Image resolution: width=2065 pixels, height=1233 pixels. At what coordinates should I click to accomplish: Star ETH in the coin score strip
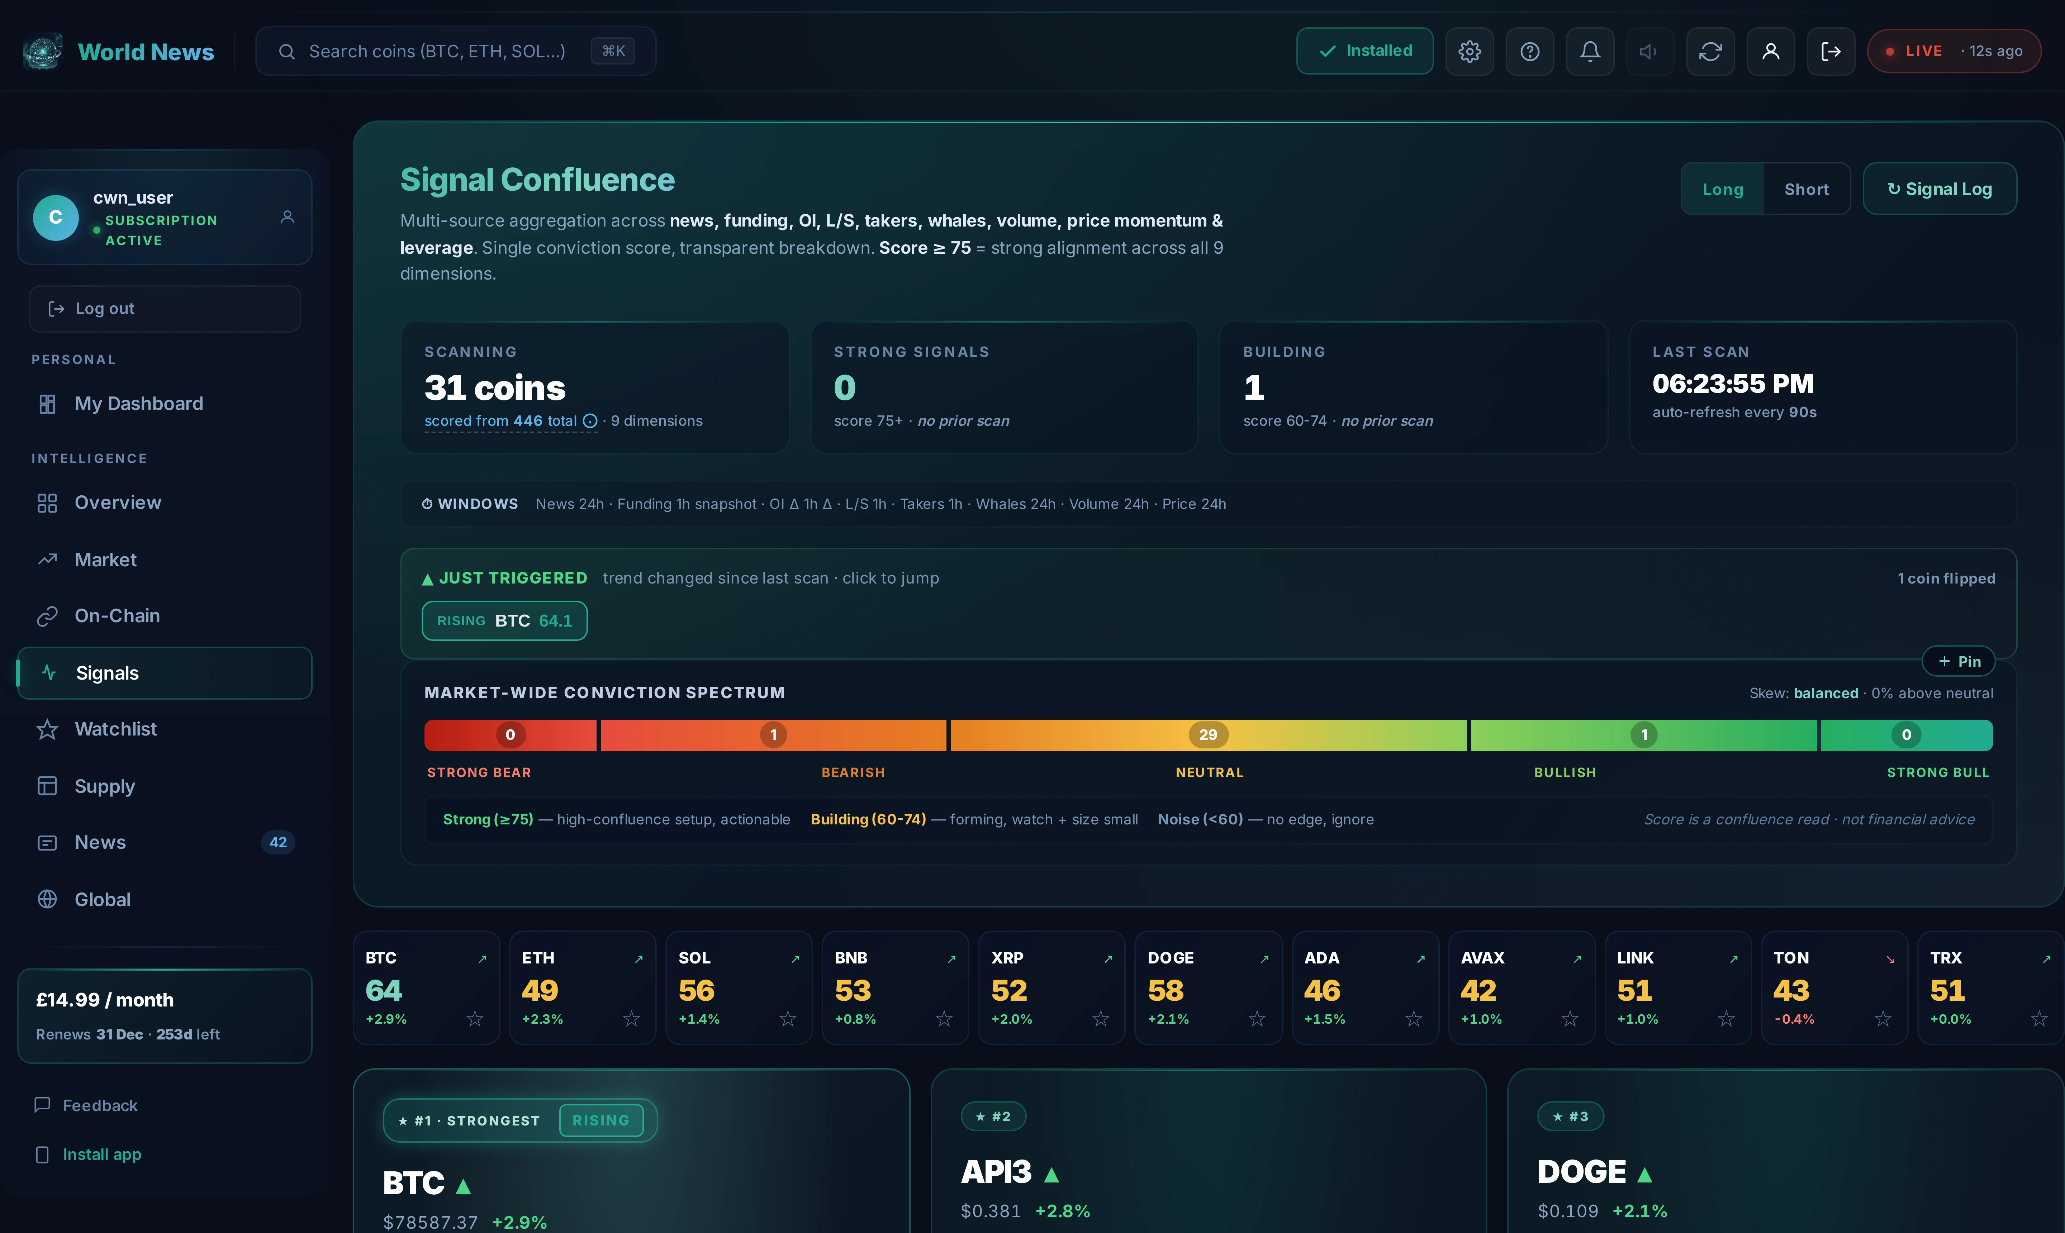tap(632, 1019)
